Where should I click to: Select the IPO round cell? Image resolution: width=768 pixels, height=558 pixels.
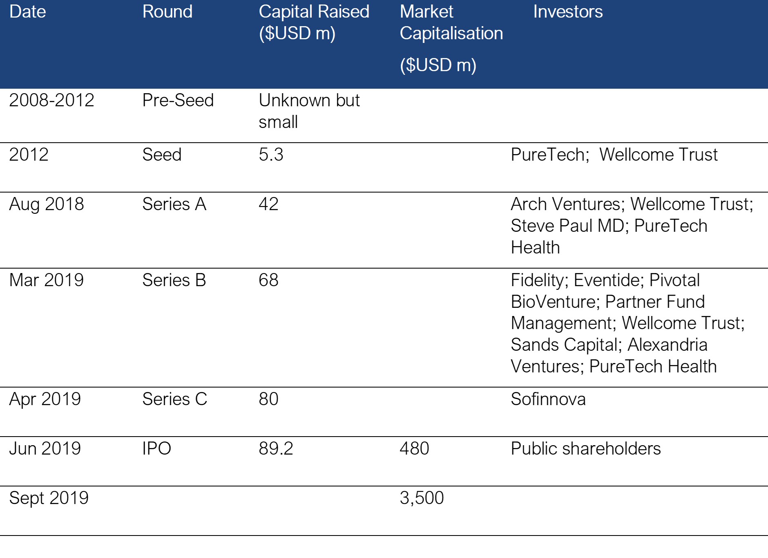click(156, 449)
